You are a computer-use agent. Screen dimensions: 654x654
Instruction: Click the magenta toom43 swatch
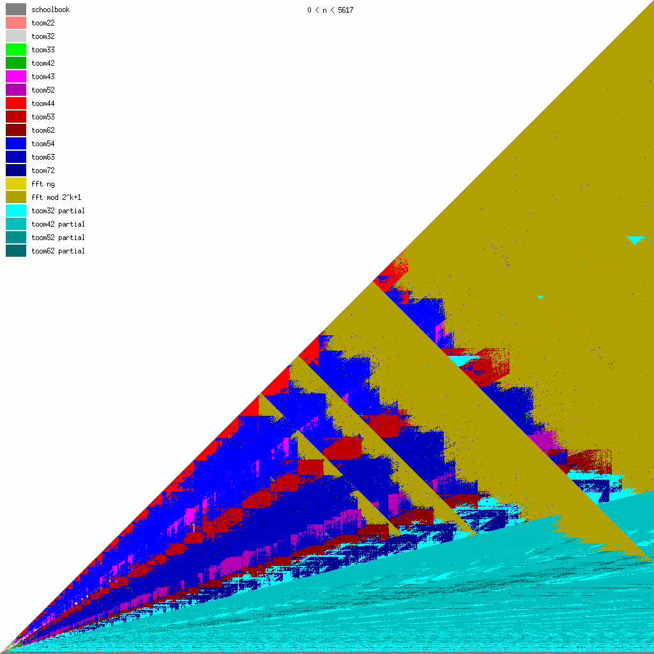[x=16, y=77]
